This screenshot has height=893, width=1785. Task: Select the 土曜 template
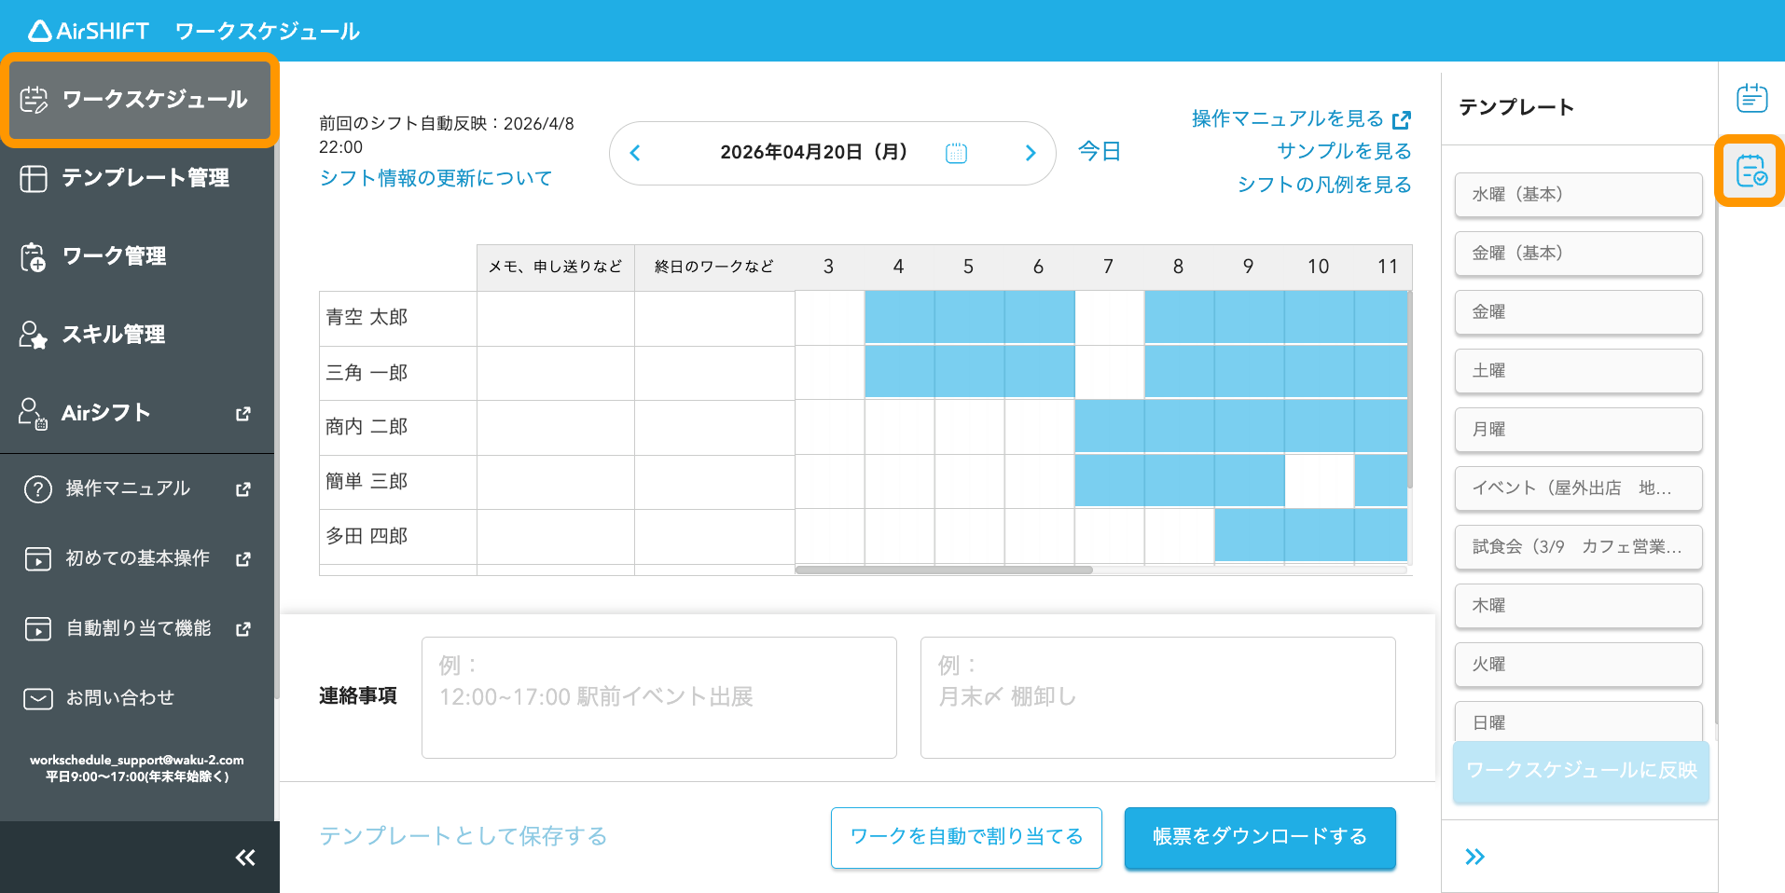(1578, 371)
